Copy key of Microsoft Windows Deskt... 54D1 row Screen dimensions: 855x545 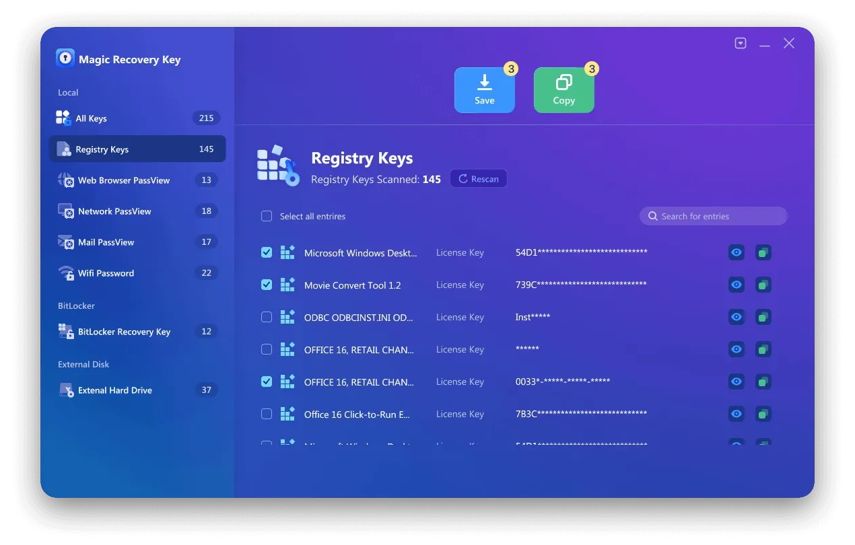(763, 252)
